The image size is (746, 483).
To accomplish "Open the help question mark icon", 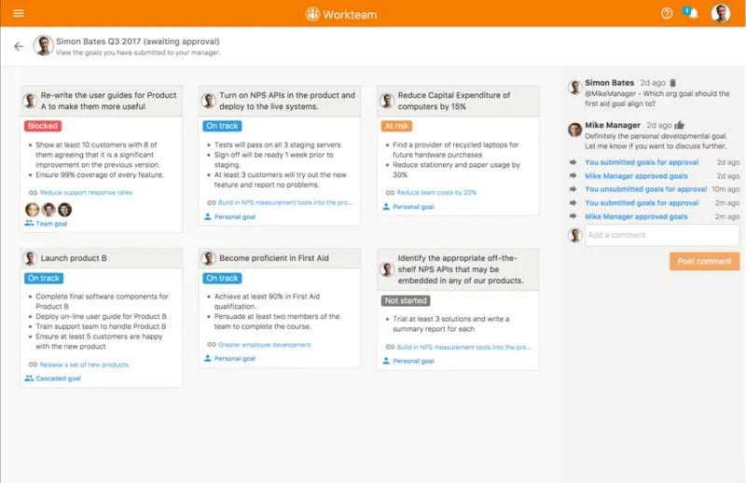I will click(667, 13).
